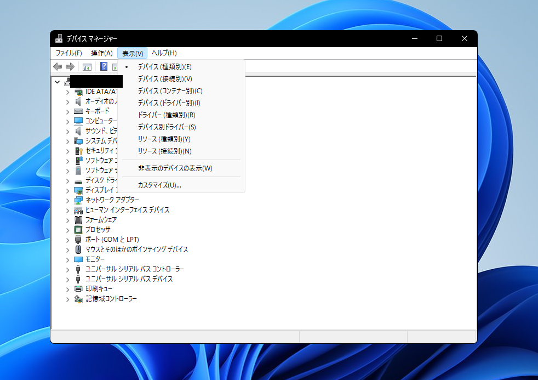Expand the モニター node
Viewport: 538px width, 380px height.
tap(67, 260)
